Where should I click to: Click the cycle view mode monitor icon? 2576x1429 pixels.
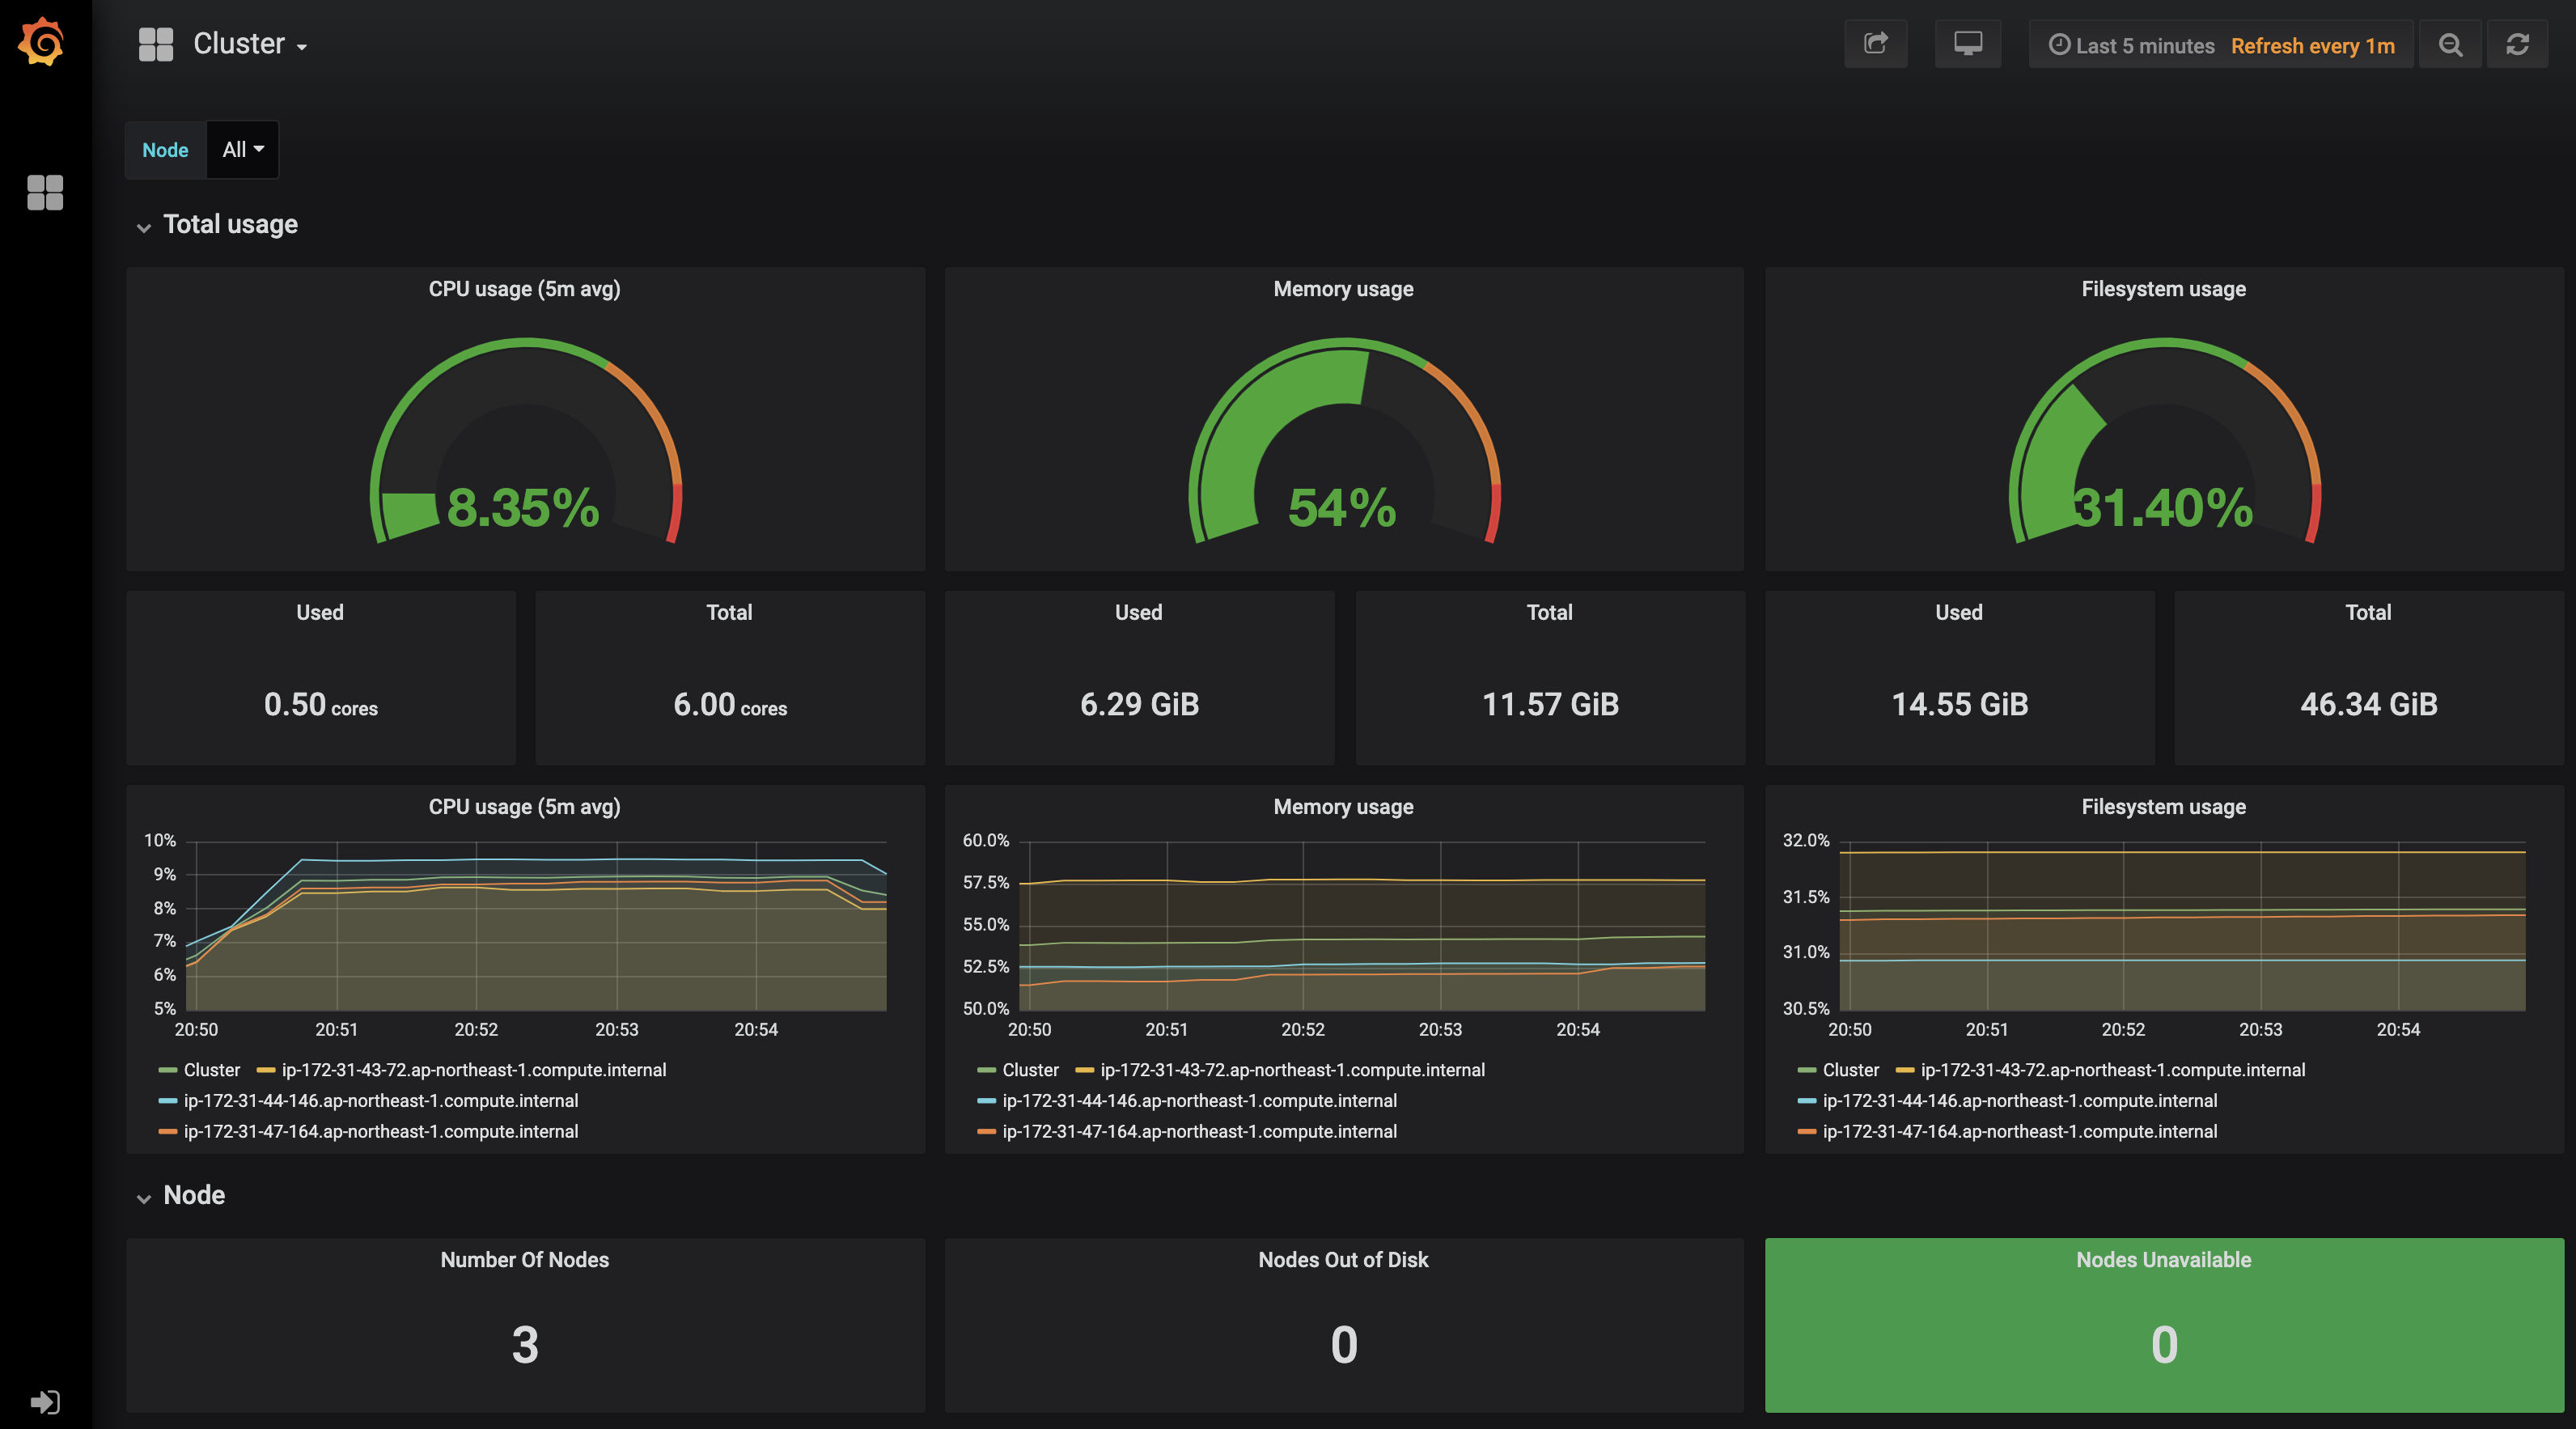pyautogui.click(x=1967, y=44)
